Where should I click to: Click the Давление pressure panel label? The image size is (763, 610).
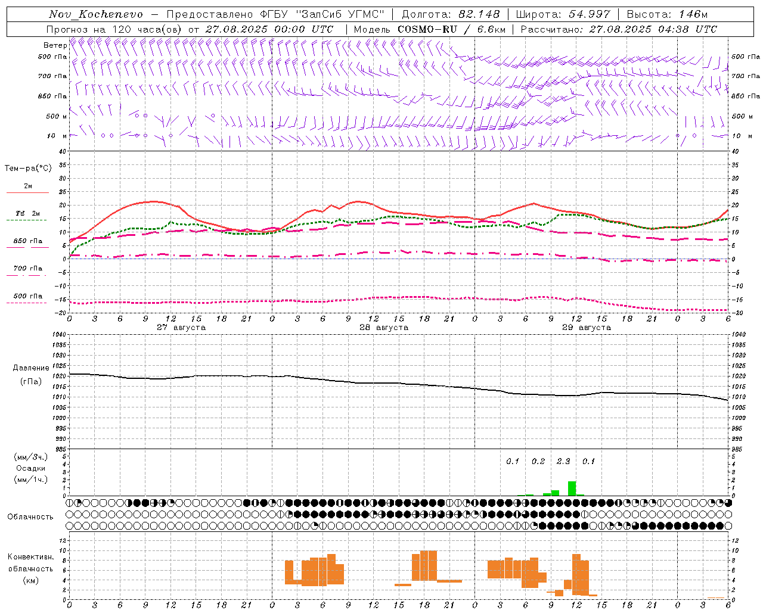(x=31, y=368)
